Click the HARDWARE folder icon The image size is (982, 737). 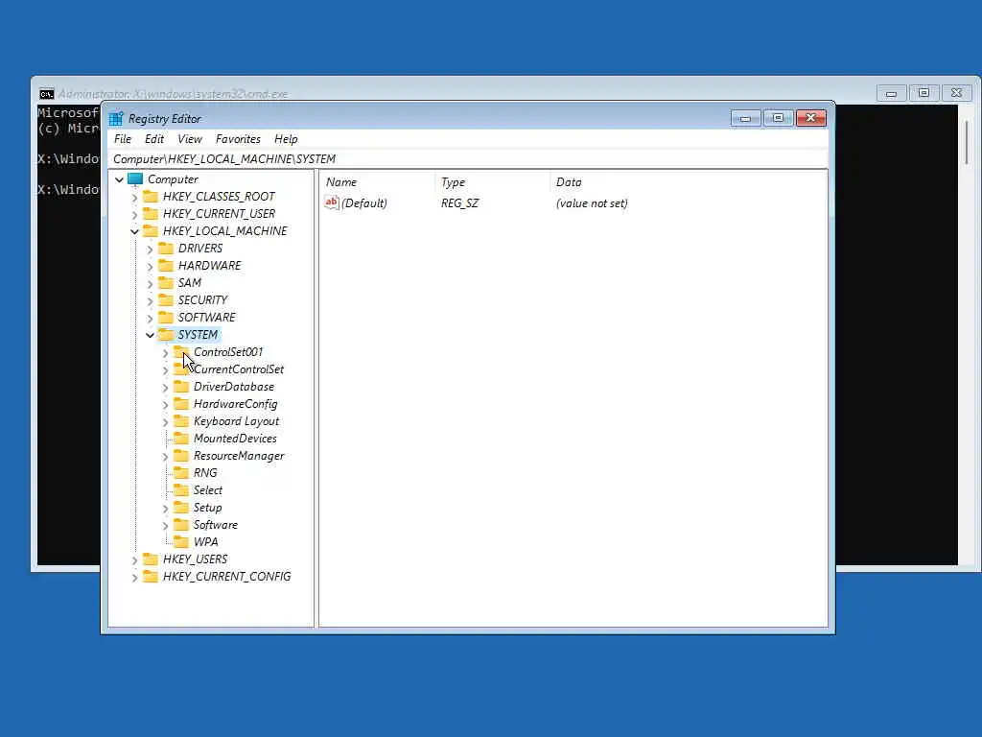coord(166,265)
